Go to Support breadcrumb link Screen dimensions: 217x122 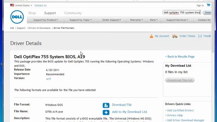point(21,28)
